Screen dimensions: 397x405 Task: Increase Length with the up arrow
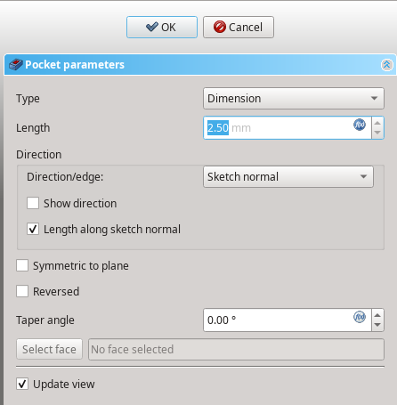click(377, 123)
